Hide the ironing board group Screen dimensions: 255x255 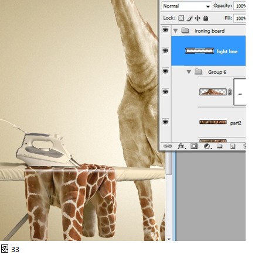coord(165,30)
